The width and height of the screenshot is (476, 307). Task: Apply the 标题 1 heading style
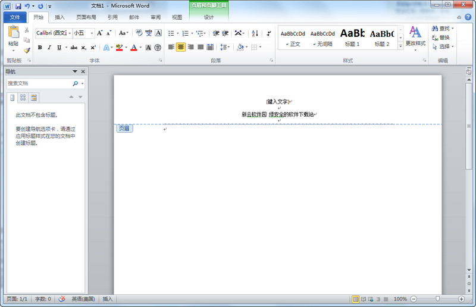[352, 37]
